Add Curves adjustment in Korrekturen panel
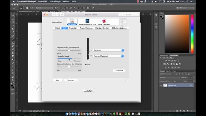 (172, 61)
